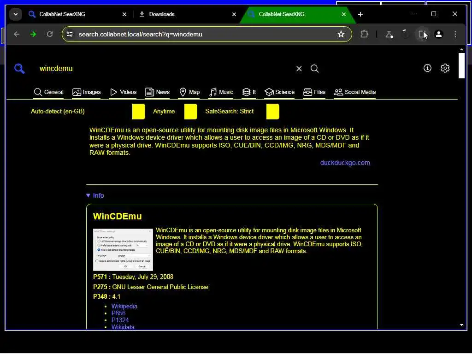The height and width of the screenshot is (354, 472).
Task: Open a new browser tab
Action: coord(360,14)
